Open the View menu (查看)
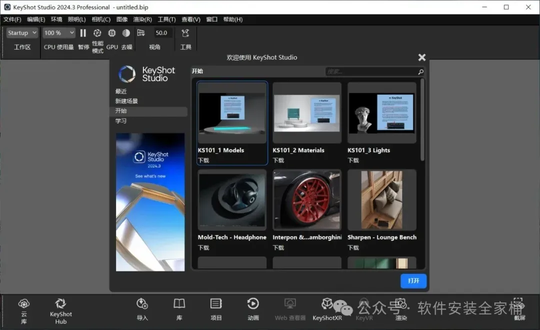Viewport: 540px width, 330px height. (191, 20)
